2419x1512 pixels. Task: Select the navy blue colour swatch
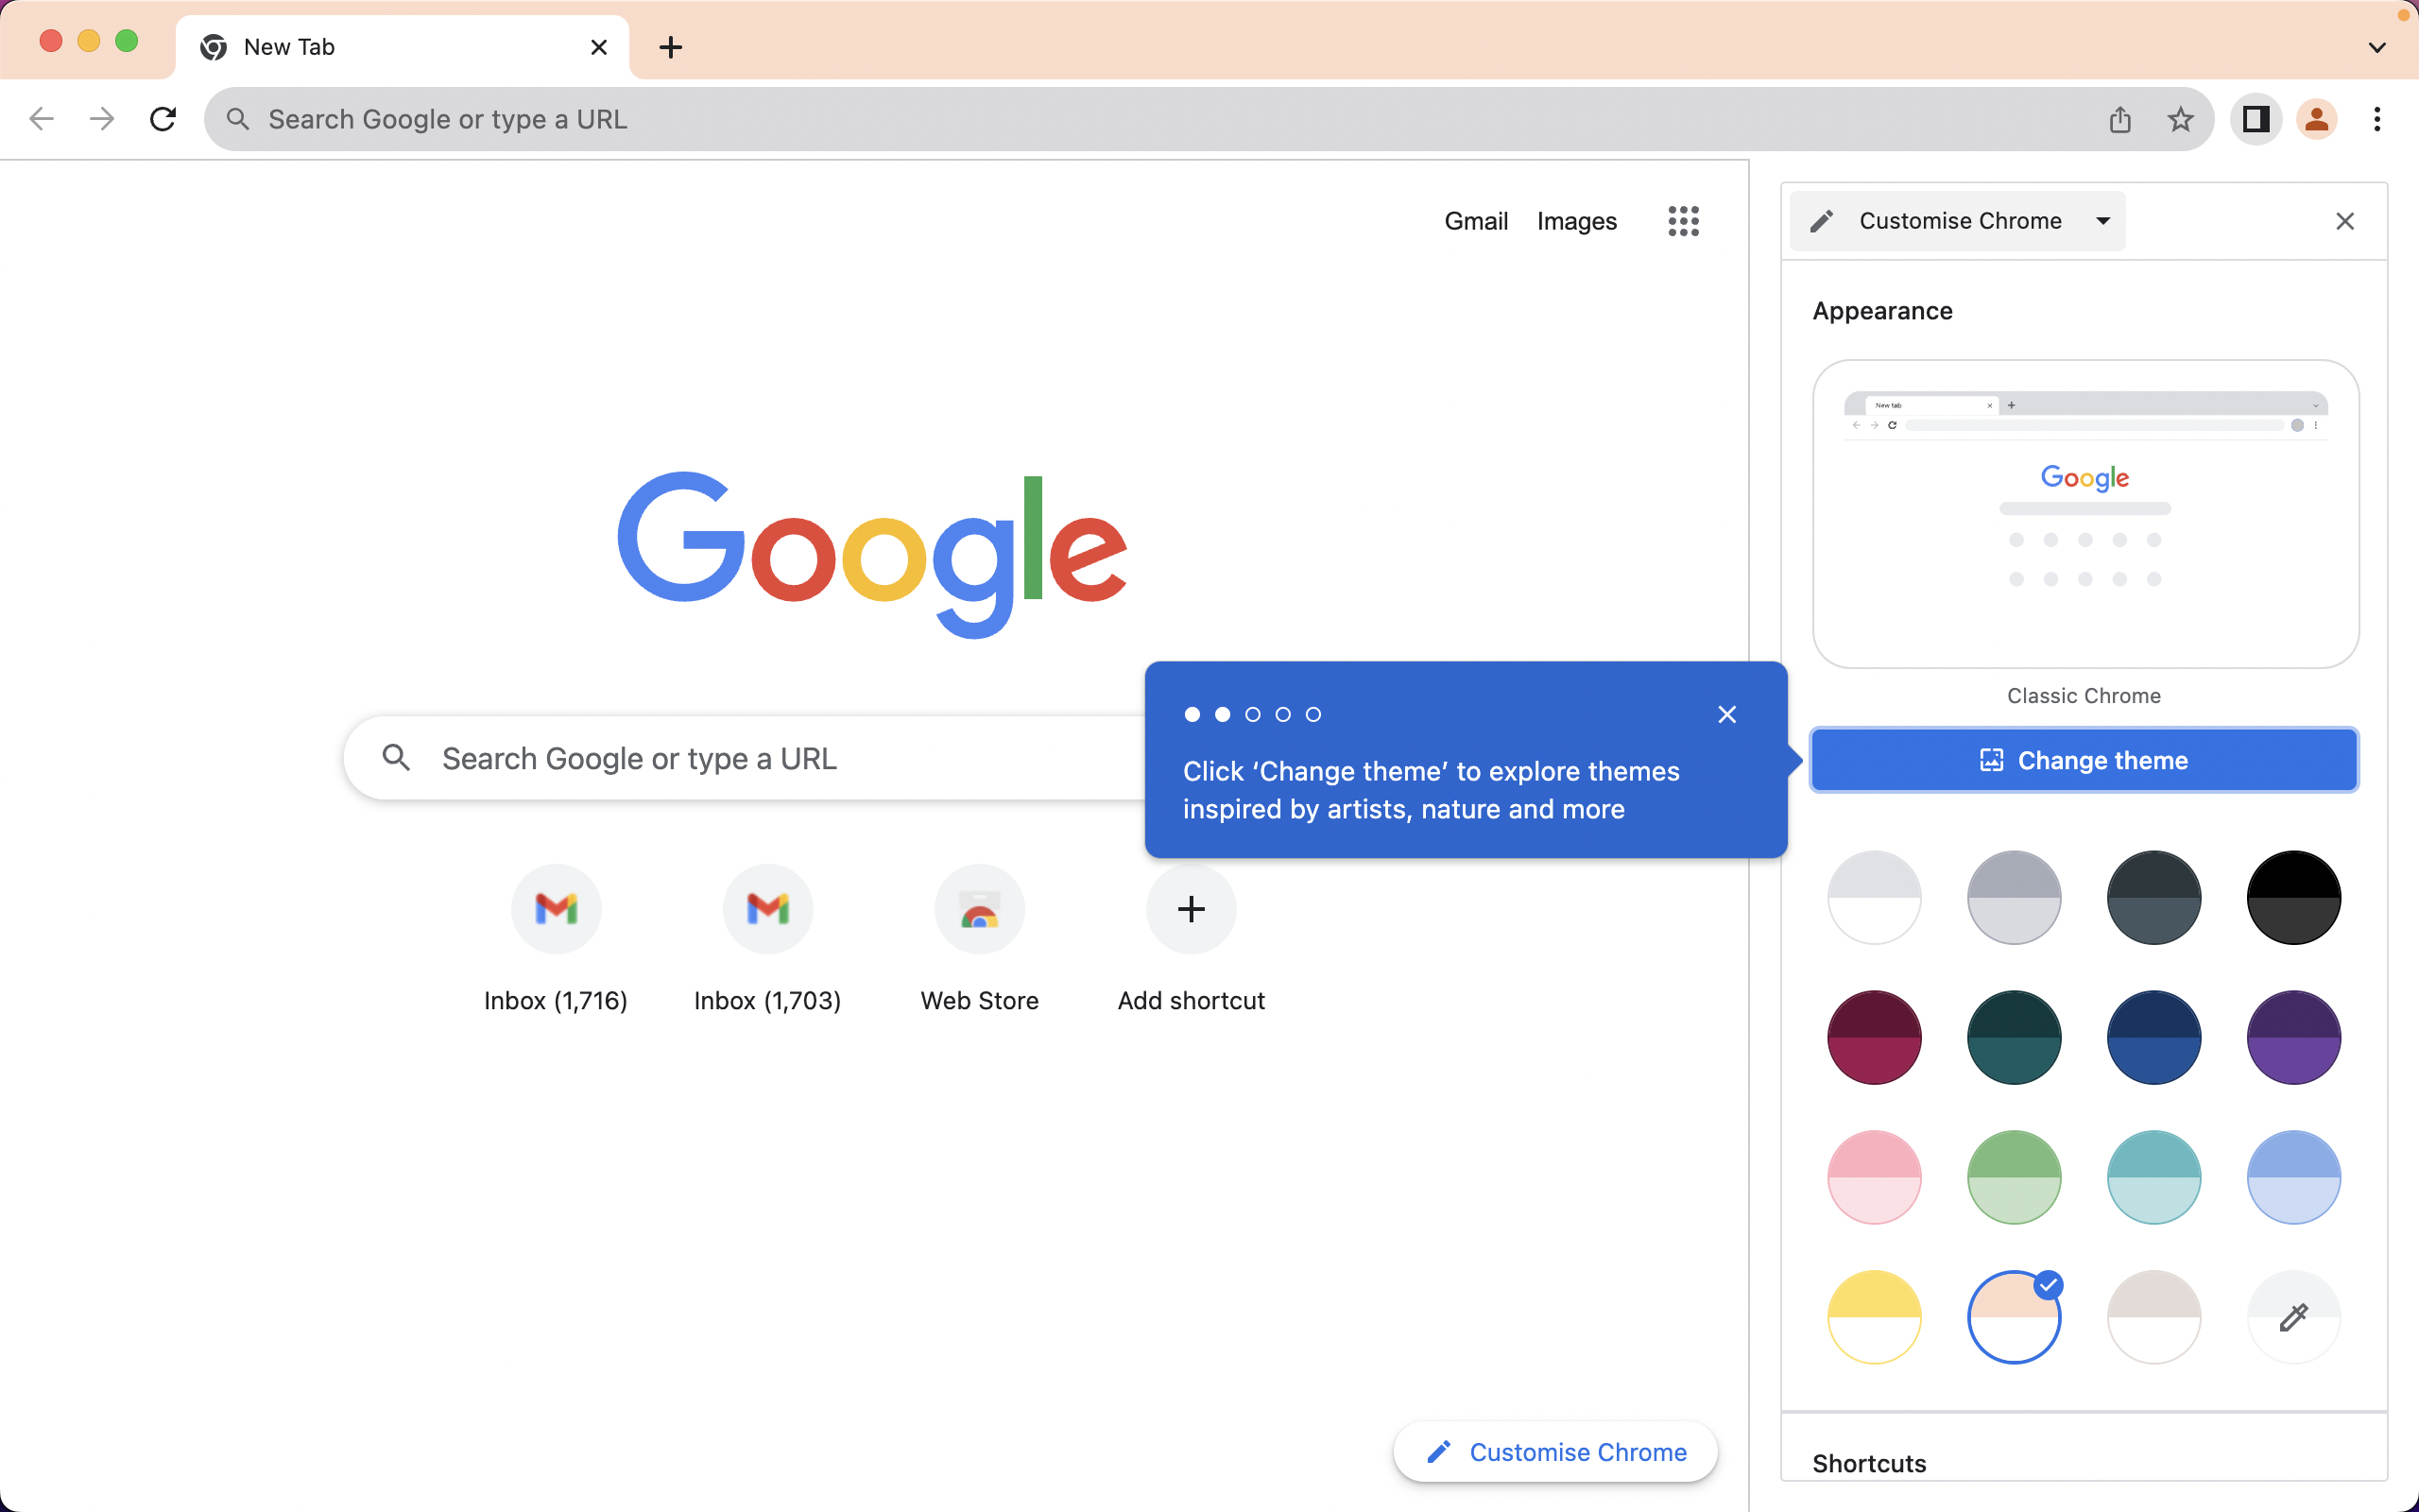pos(2154,1037)
